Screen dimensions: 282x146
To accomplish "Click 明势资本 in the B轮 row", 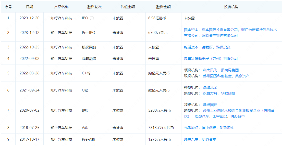I will [238, 116].
